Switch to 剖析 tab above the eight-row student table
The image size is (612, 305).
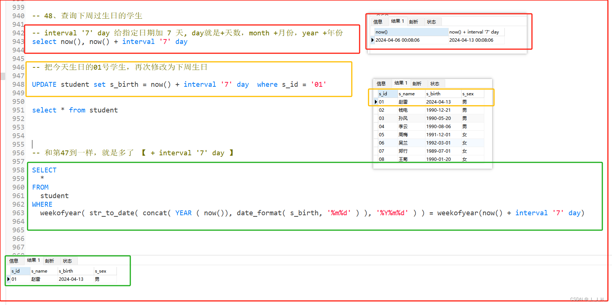[x=417, y=83]
